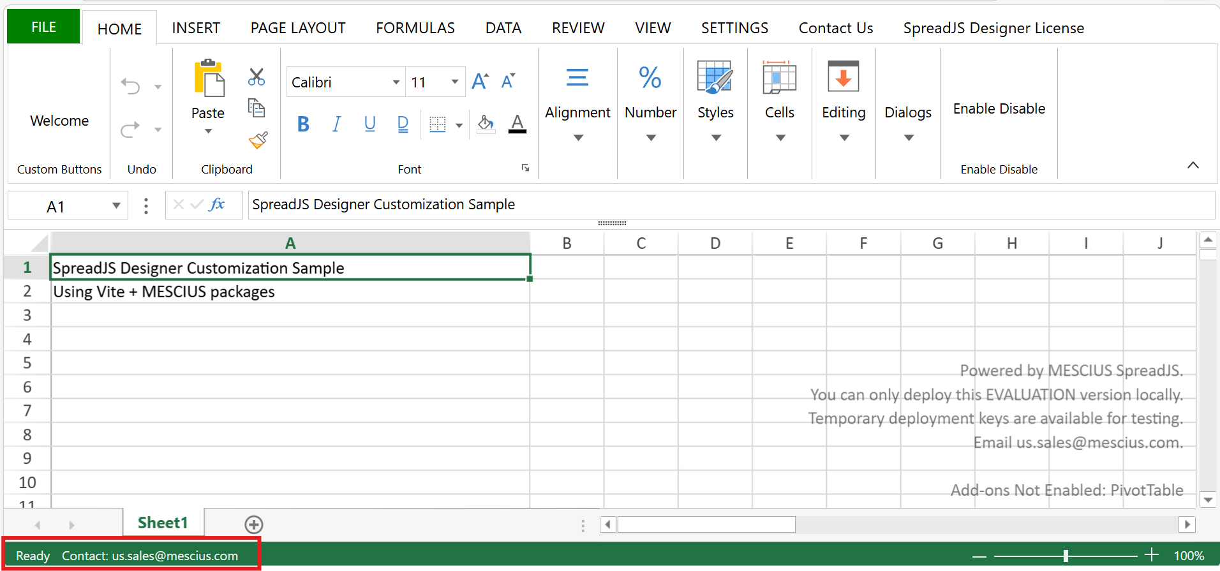The height and width of the screenshot is (571, 1220).
Task: Click the zoom slider handle
Action: [x=1066, y=556]
